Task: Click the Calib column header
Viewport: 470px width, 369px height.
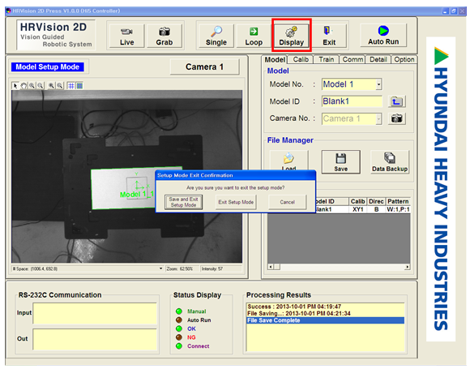Action: (x=358, y=201)
